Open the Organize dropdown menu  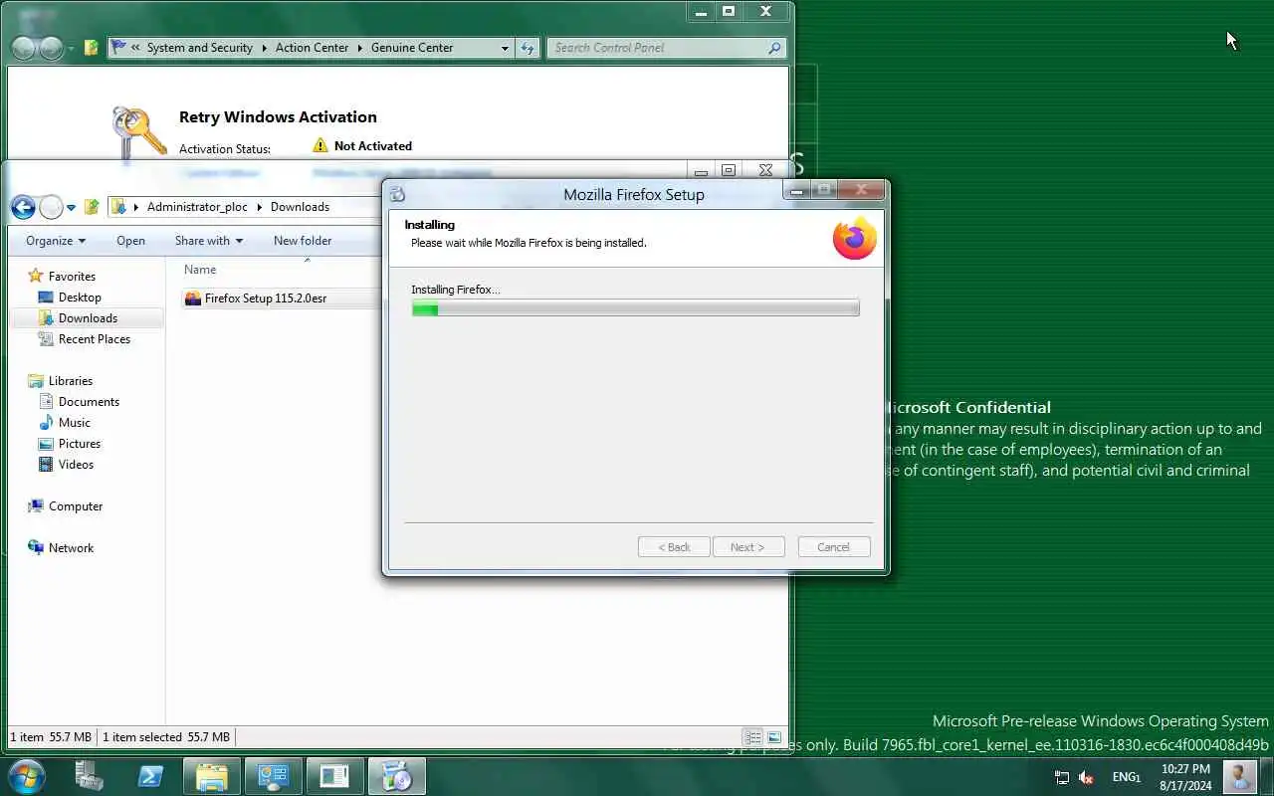(56, 241)
